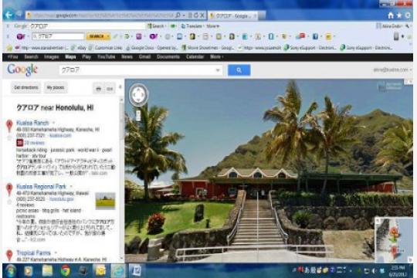Click the red marker A for Kualoa Ranch
Screen dimensions: 417x278
(9, 126)
